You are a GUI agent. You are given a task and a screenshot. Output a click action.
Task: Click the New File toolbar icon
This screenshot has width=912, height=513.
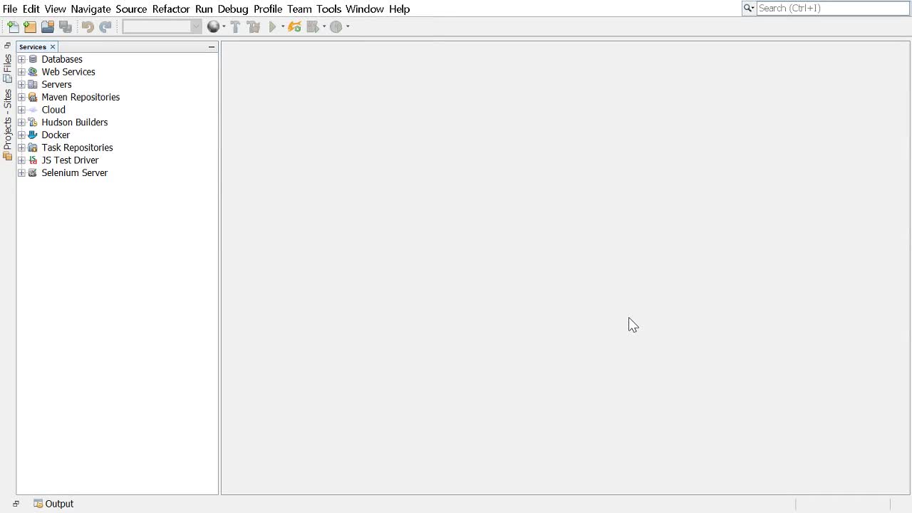tap(13, 26)
